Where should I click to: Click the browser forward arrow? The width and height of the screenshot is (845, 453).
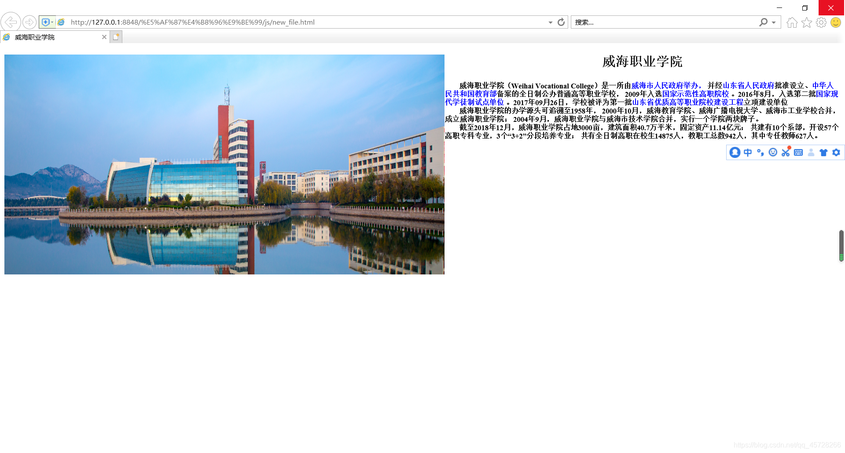[29, 22]
